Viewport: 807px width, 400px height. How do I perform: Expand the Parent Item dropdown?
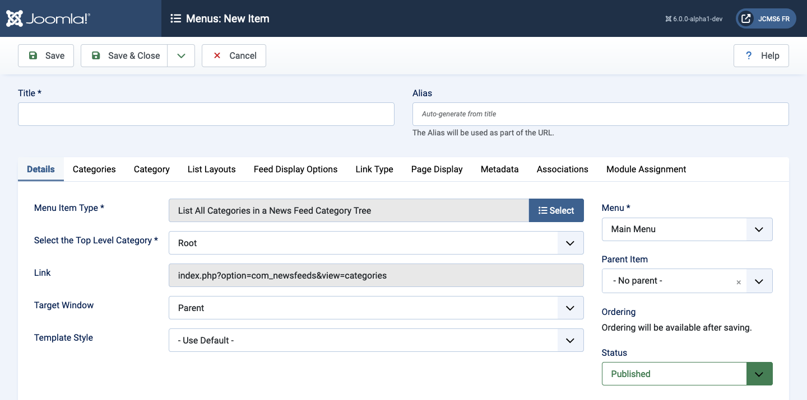[x=759, y=281]
